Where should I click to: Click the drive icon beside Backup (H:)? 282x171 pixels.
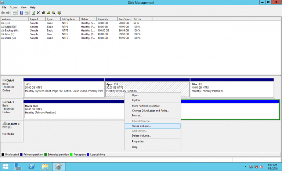[x=3, y=30]
